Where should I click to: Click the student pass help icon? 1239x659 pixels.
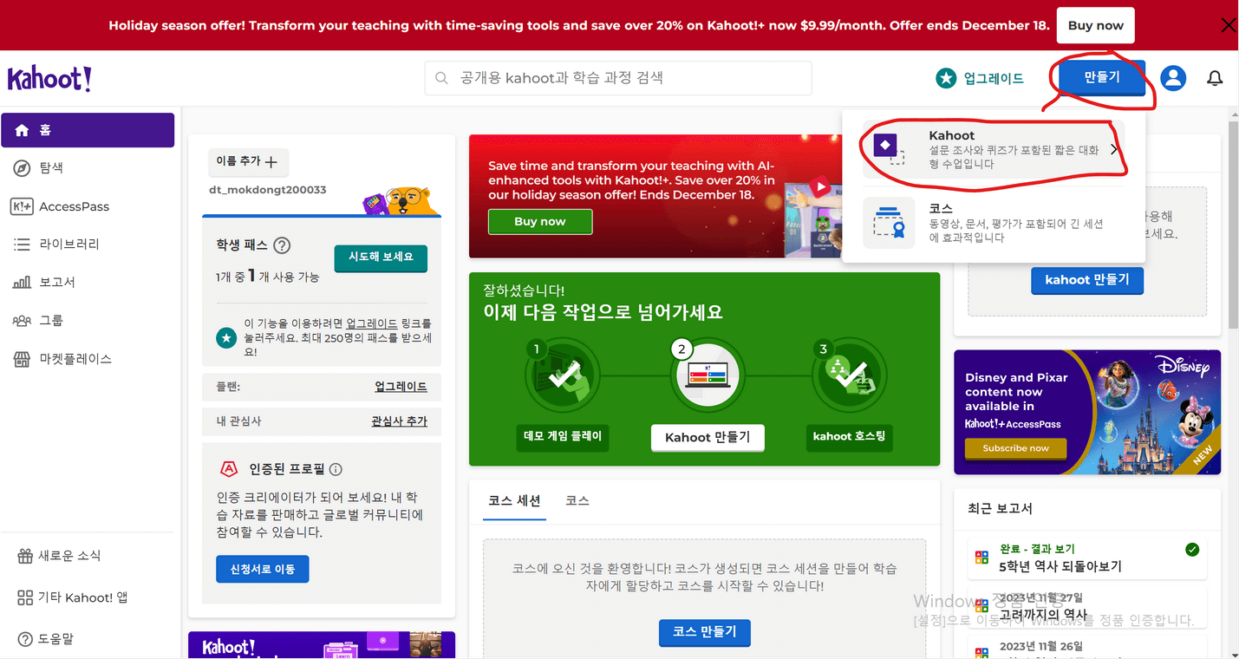point(281,245)
